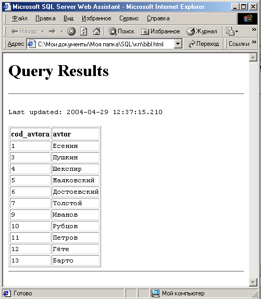The width and height of the screenshot is (261, 299).
Task: Click the Windows logo throbber icon
Action: pyautogui.click(x=247, y=19)
